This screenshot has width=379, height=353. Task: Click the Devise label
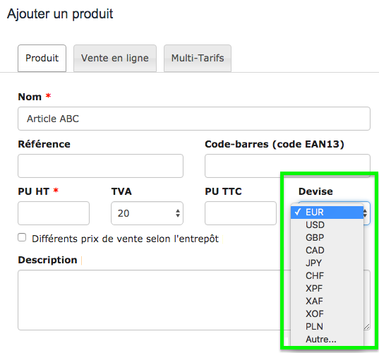tap(315, 191)
